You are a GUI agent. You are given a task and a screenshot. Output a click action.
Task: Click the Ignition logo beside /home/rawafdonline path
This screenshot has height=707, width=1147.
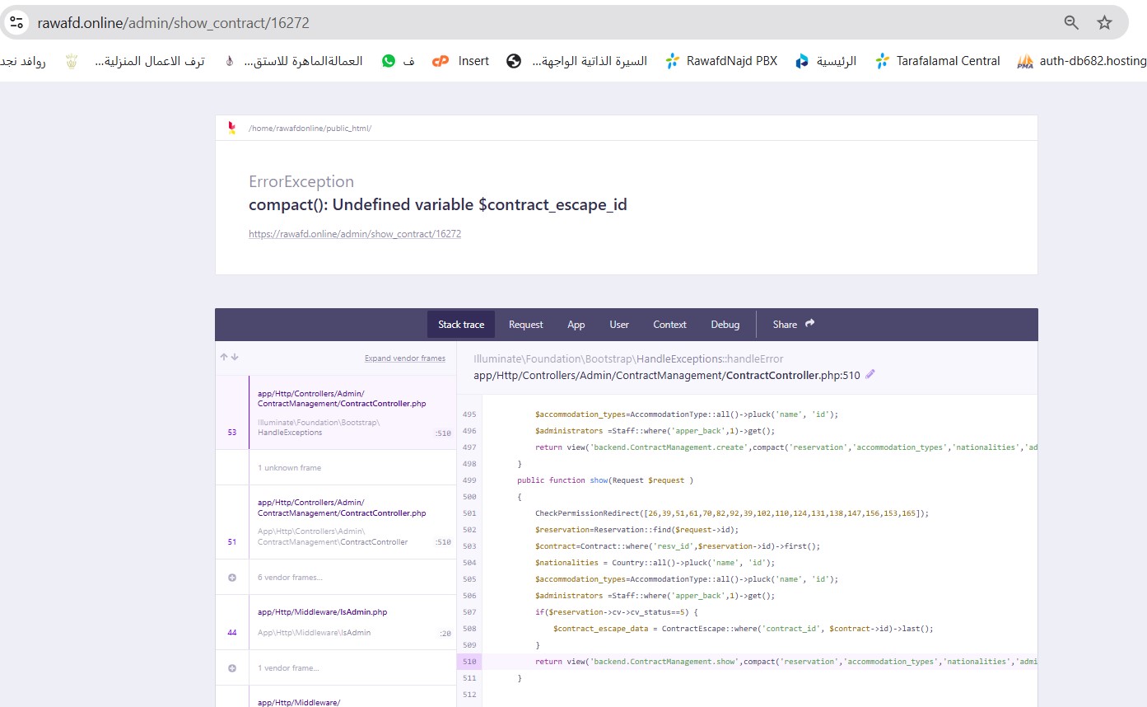pyautogui.click(x=232, y=128)
